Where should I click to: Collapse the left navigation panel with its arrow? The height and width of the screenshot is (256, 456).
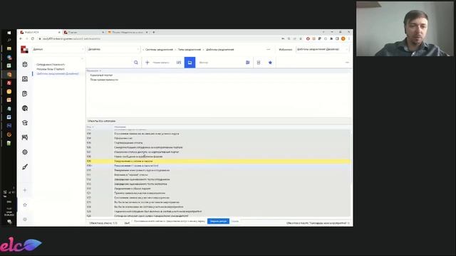point(82,58)
